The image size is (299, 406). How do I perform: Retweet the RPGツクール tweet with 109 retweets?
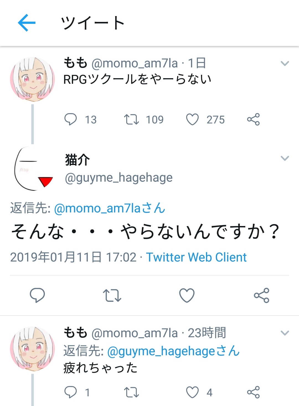tap(131, 120)
